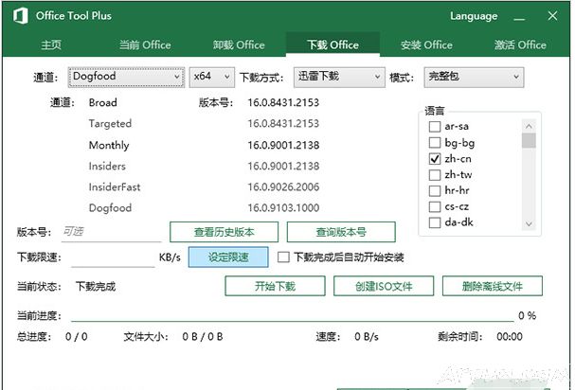Check the bg-bg language checkbox
This screenshot has height=390, width=575.
click(x=435, y=143)
